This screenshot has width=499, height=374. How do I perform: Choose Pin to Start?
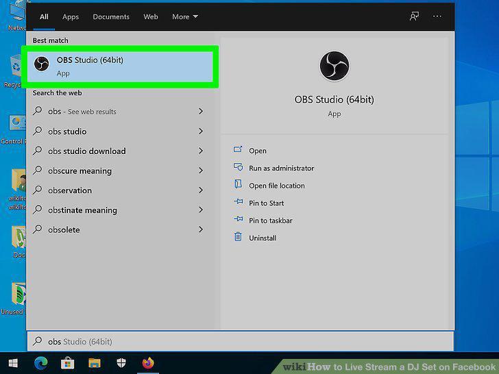tap(266, 203)
